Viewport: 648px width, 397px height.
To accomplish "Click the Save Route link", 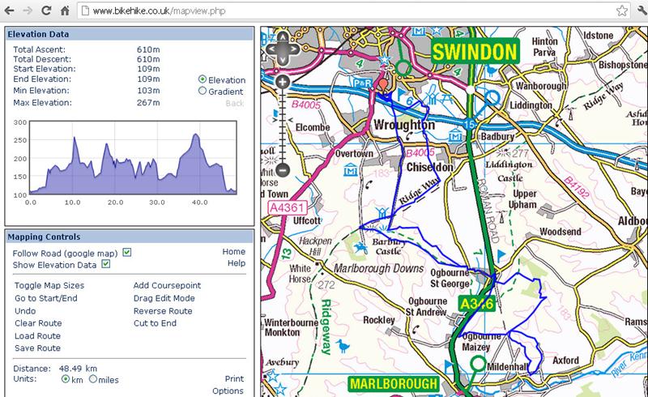I will 37,348.
